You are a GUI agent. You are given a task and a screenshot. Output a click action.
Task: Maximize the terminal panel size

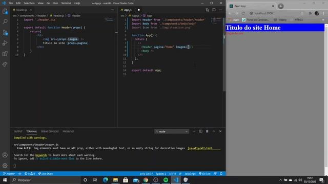214,131
